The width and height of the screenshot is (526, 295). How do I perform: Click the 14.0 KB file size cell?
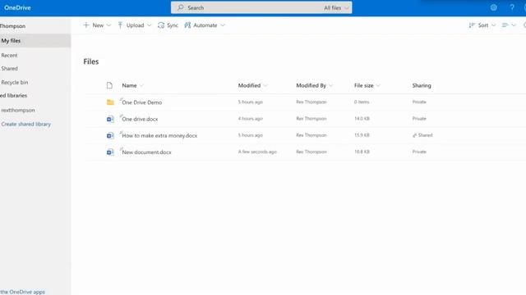coord(362,118)
